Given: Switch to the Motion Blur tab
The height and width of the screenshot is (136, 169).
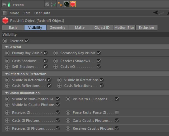Looking at the screenshot, I should click(124, 28).
